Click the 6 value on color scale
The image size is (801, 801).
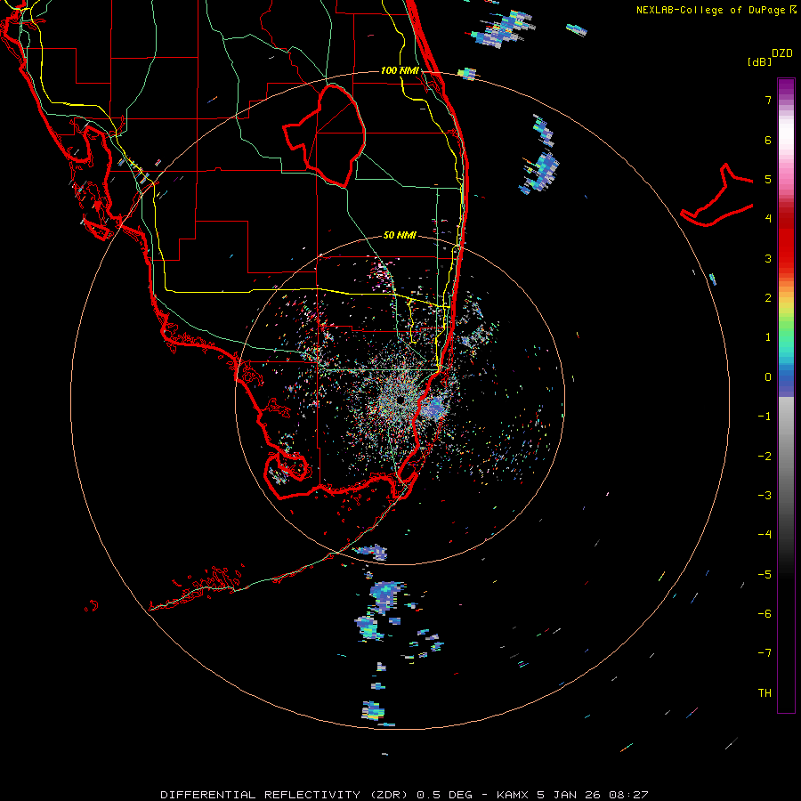tap(767, 140)
